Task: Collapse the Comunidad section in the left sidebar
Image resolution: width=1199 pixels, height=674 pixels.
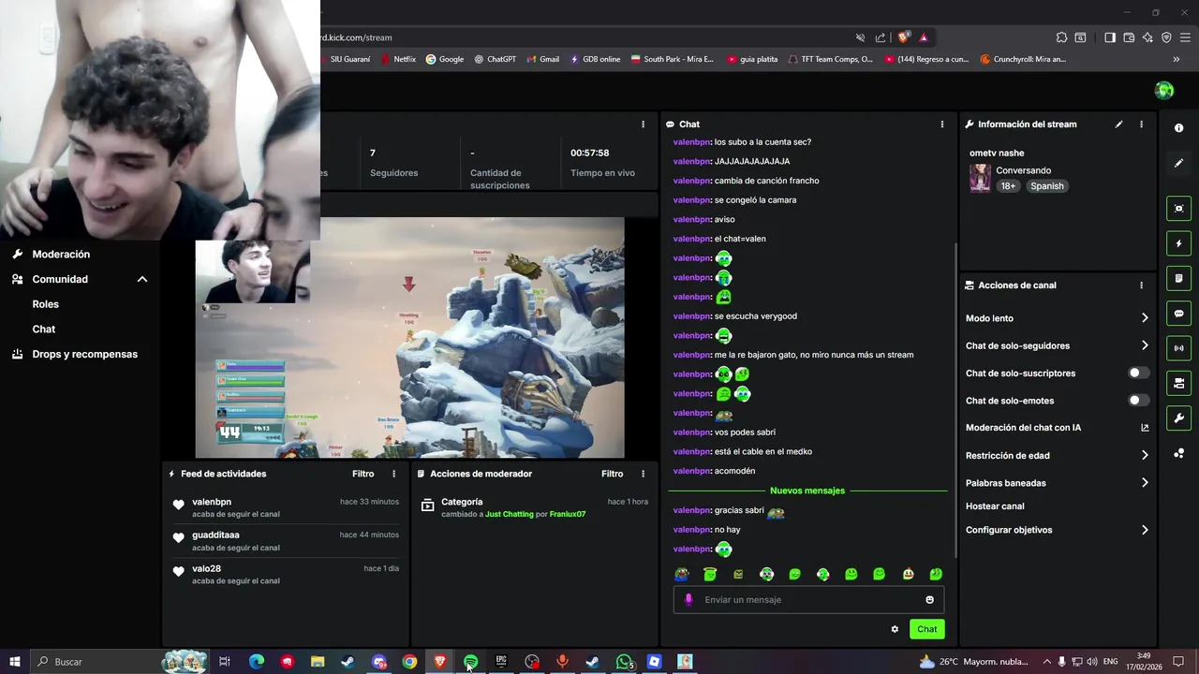Action: (142, 279)
